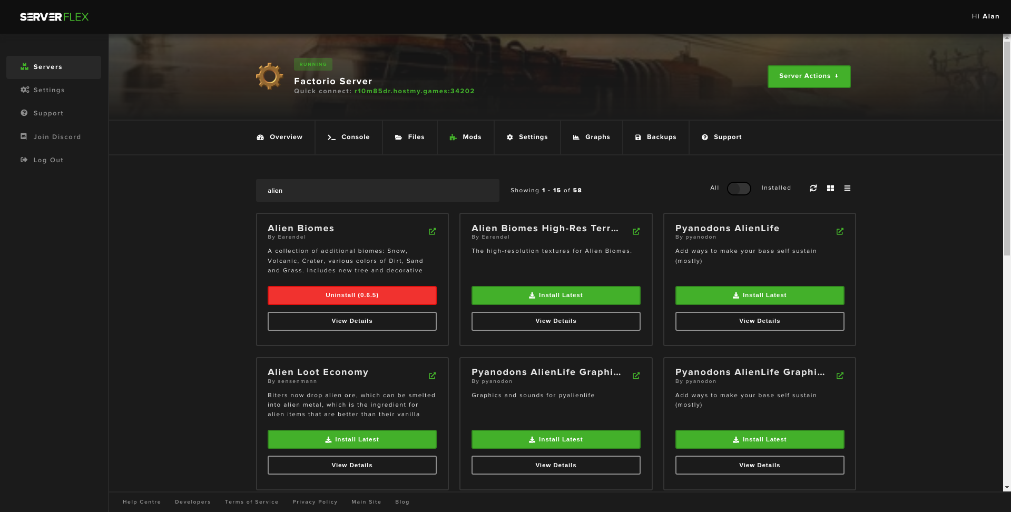Open the Mods tab

coord(466,137)
